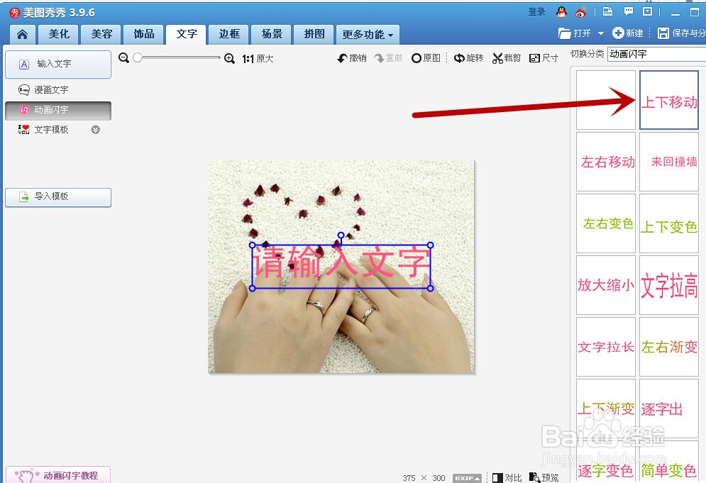
Task: Expand the 更多功能 dropdown menu
Action: (368, 34)
